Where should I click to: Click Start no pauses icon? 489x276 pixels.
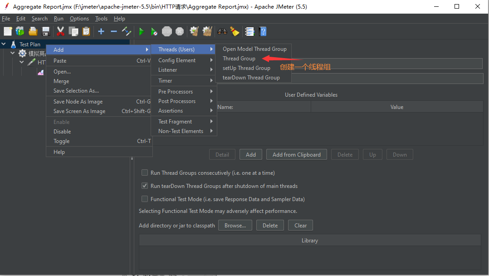(x=154, y=31)
